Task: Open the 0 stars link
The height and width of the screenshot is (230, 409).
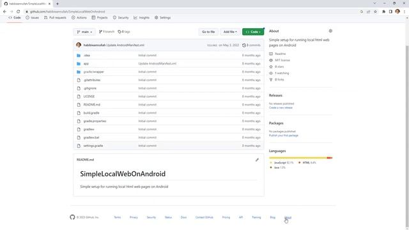Action: [277, 66]
